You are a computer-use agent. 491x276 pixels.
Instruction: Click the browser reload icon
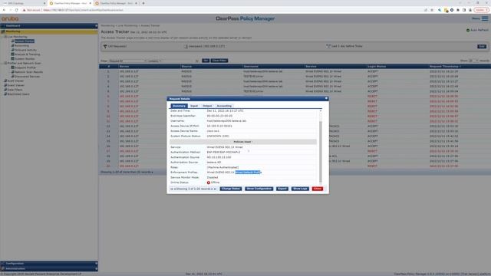(x=17, y=10)
